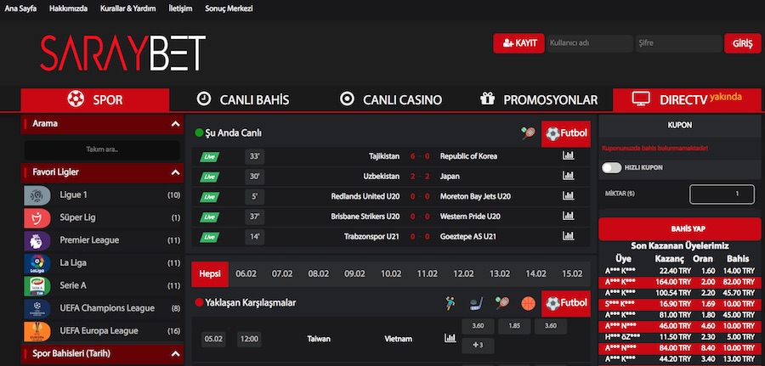Open the Spor main tab
This screenshot has width=765, height=366.
(x=95, y=100)
